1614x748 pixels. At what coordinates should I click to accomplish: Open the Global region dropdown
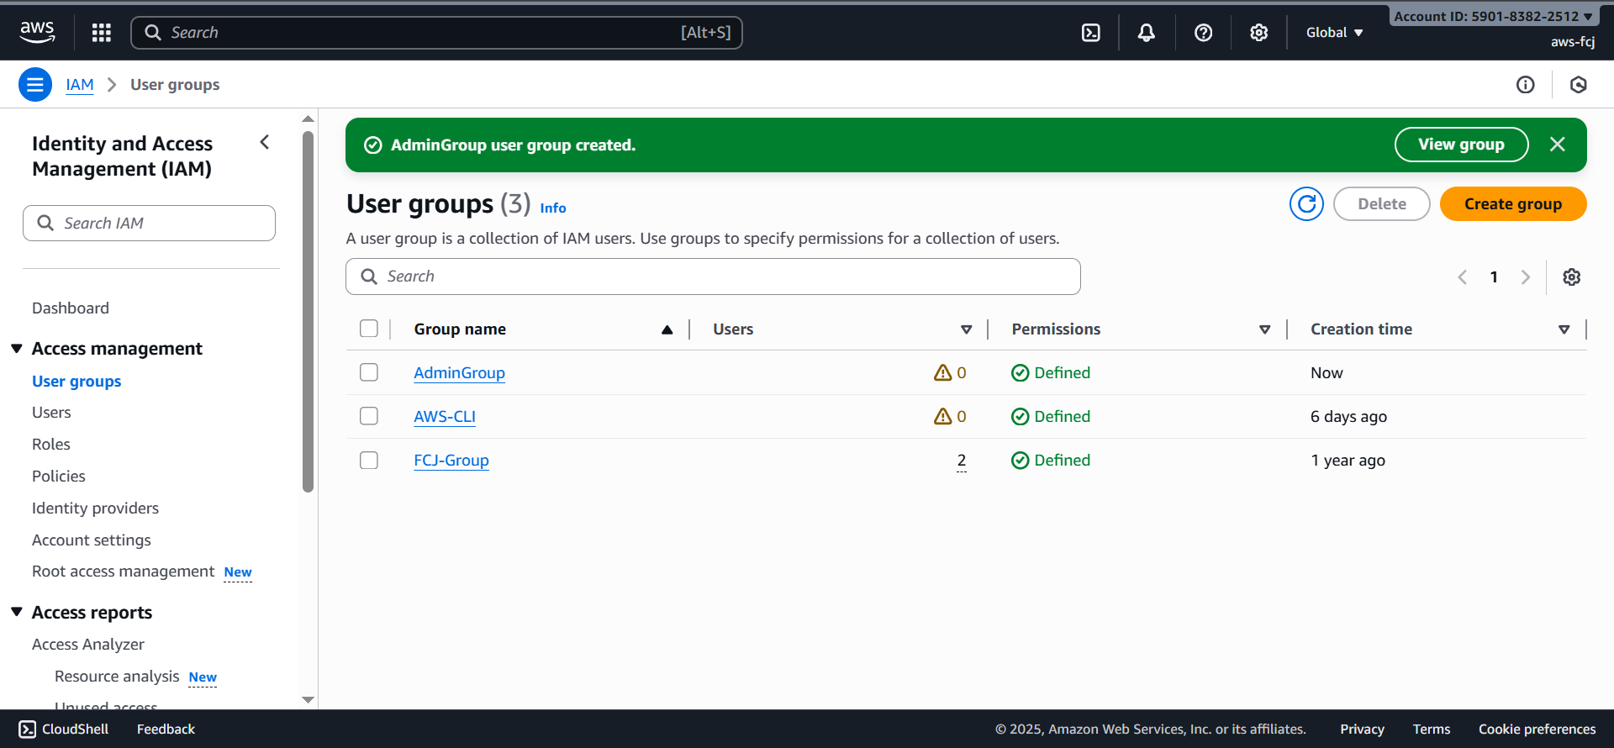click(x=1334, y=32)
